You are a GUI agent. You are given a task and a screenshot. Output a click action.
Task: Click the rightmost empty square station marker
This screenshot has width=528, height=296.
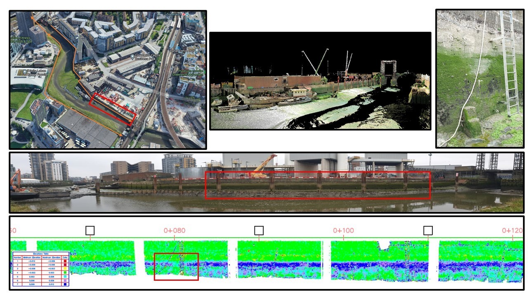point(428,231)
